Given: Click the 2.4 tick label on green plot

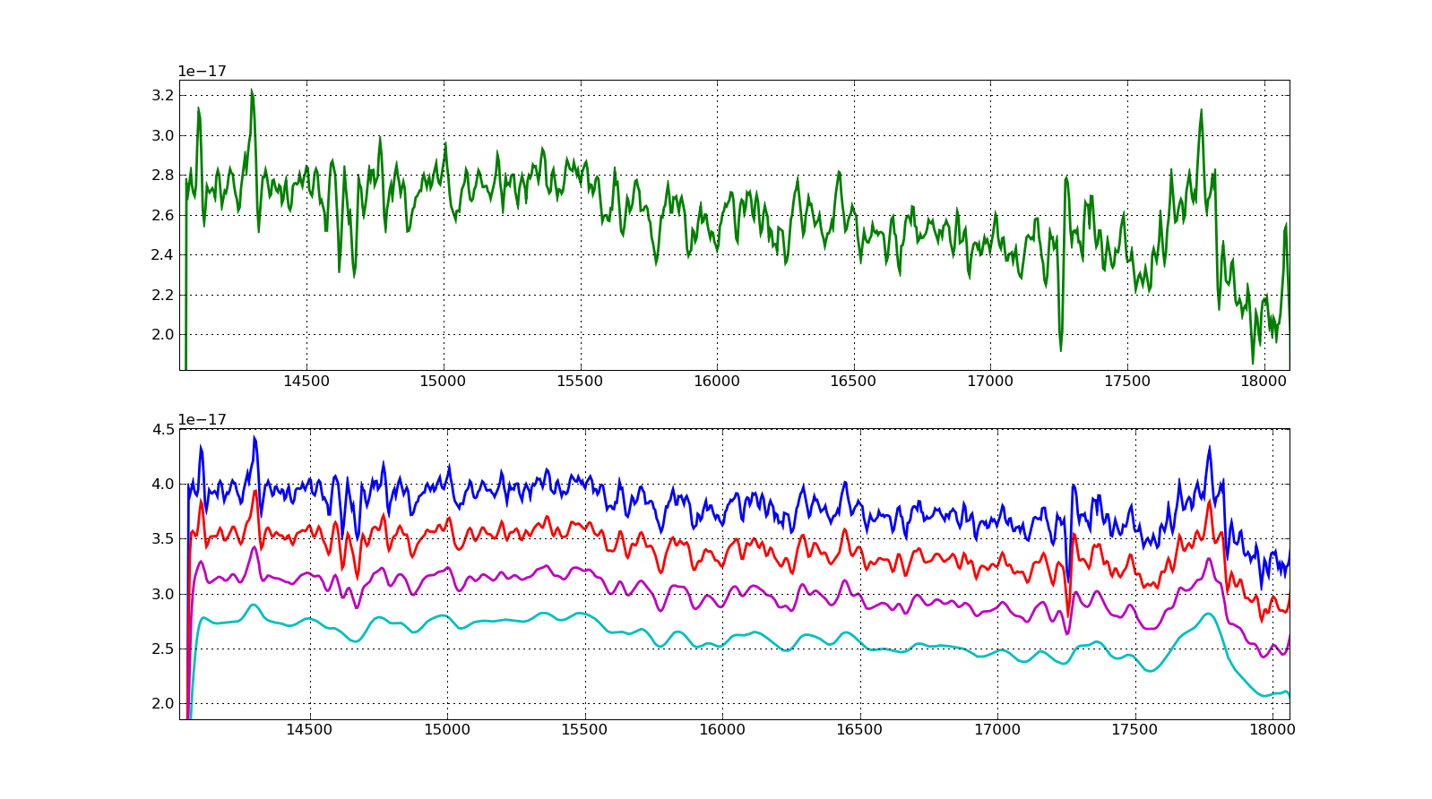Looking at the screenshot, I should (x=164, y=255).
